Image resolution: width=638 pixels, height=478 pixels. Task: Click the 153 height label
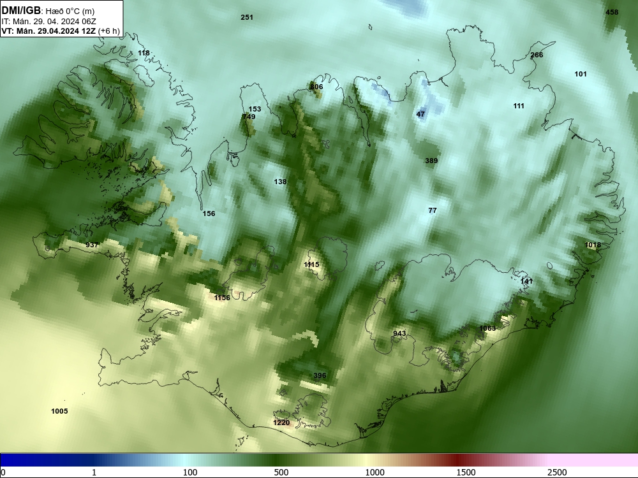(255, 109)
